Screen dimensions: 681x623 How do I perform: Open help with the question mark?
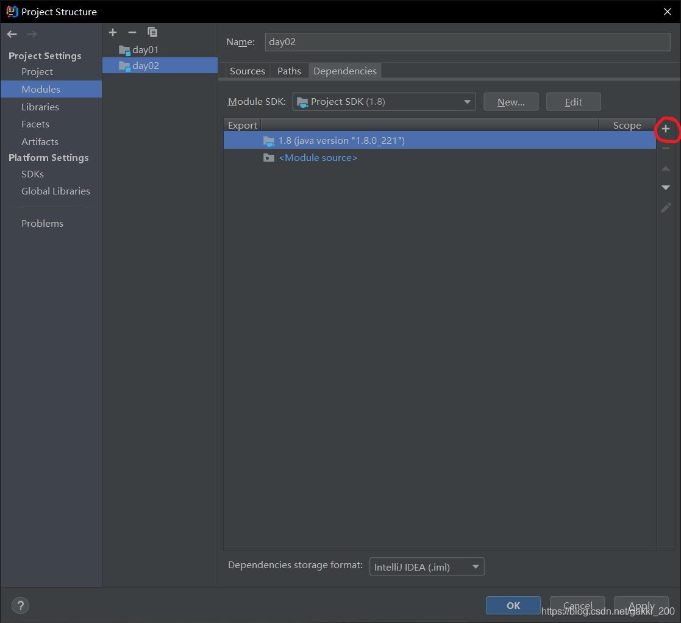click(x=20, y=605)
